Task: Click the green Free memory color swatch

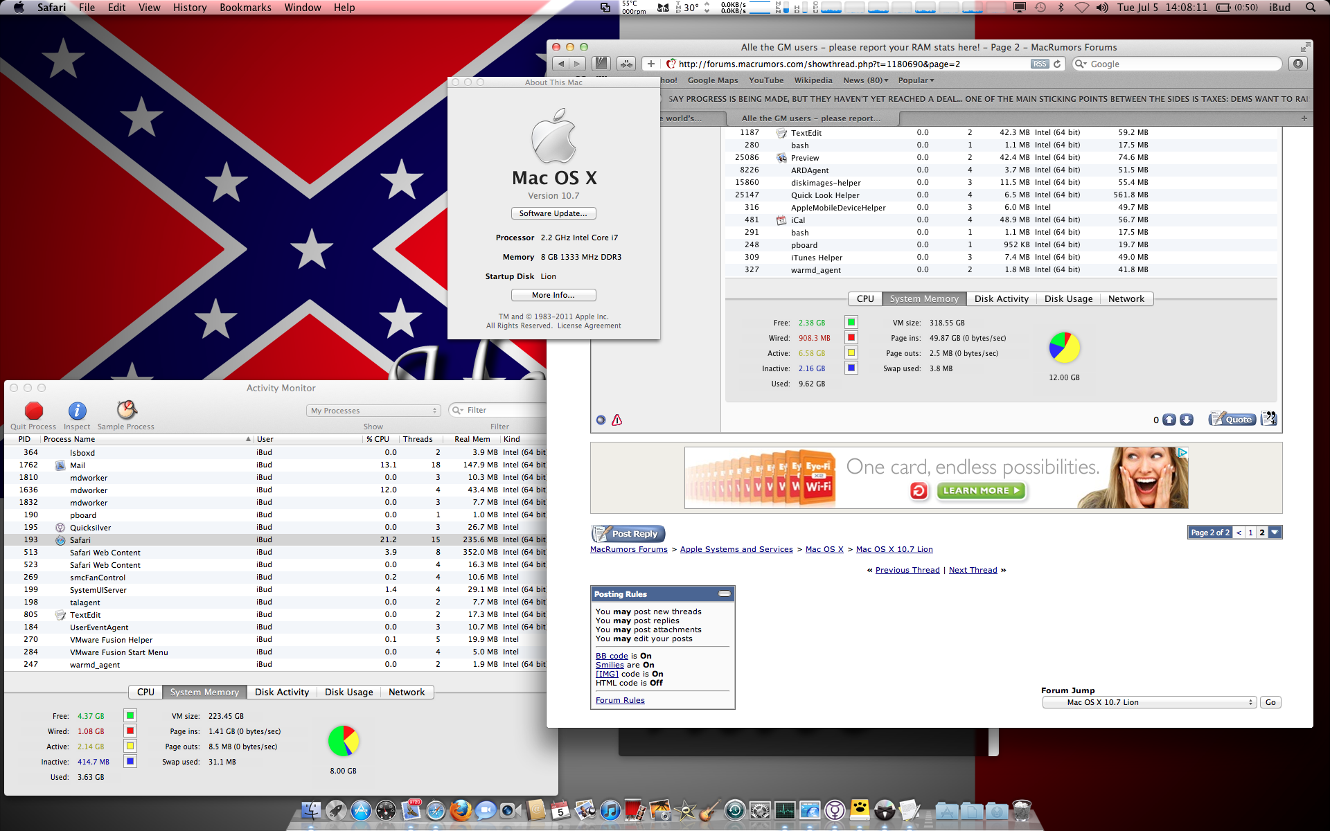Action: coord(130,715)
